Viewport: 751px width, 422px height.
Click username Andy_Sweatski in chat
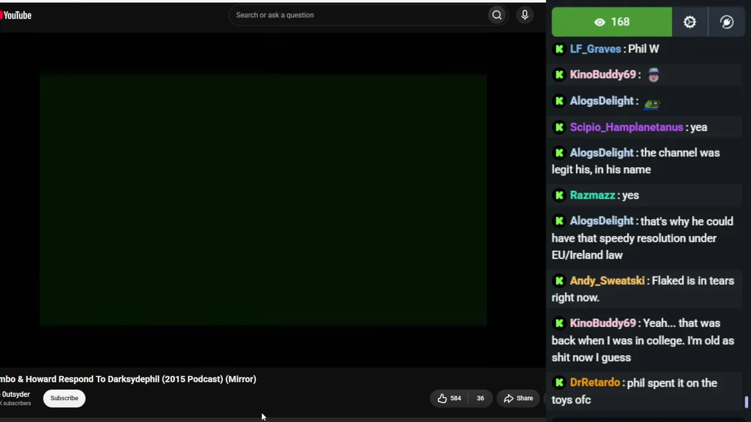click(x=607, y=281)
